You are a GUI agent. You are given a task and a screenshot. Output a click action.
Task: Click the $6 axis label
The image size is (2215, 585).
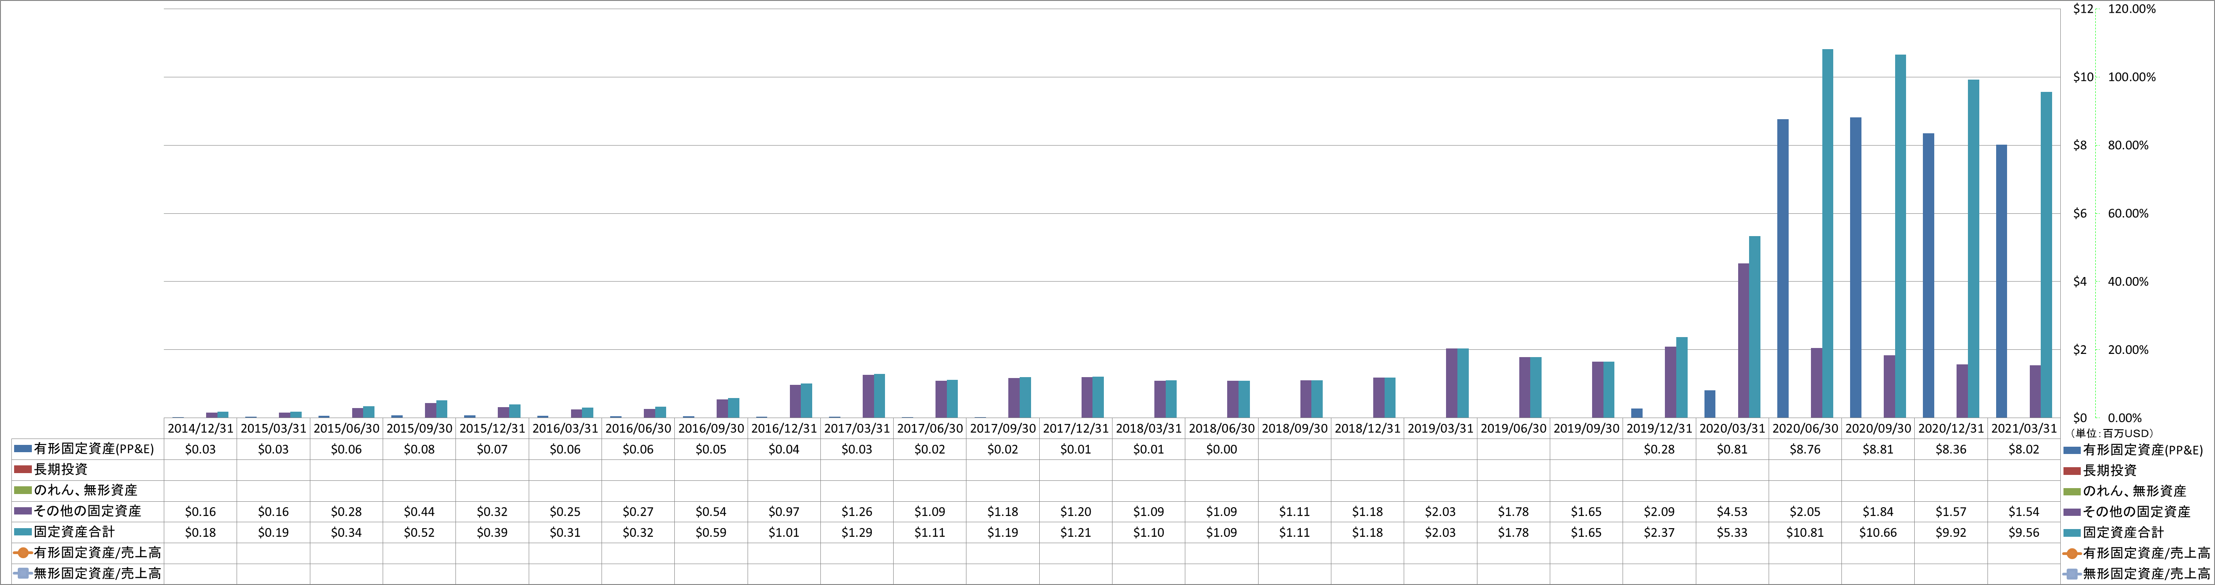point(2079,214)
